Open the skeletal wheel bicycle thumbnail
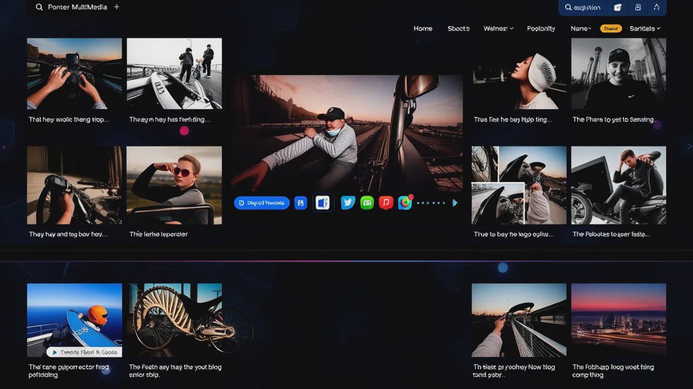The height and width of the screenshot is (389, 693). (x=174, y=320)
